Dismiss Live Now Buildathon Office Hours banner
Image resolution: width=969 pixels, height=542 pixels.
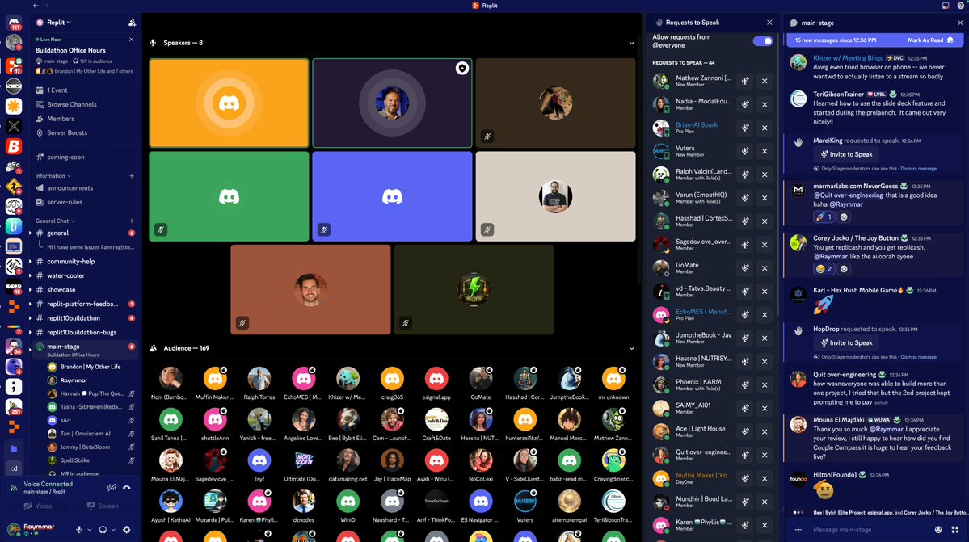click(x=131, y=40)
